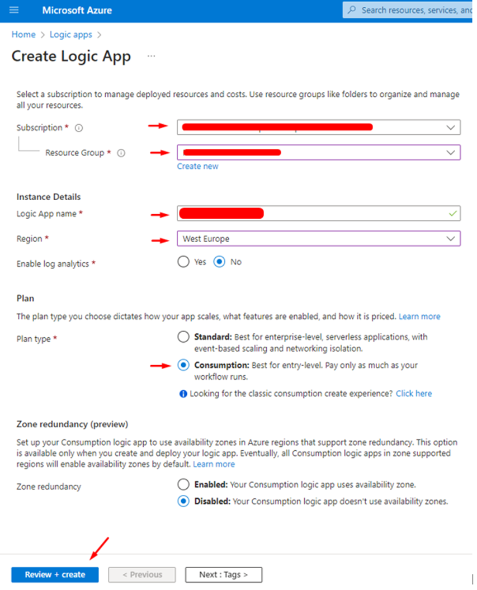Open the classic consumption Click here link
The height and width of the screenshot is (590, 477).
point(414,394)
